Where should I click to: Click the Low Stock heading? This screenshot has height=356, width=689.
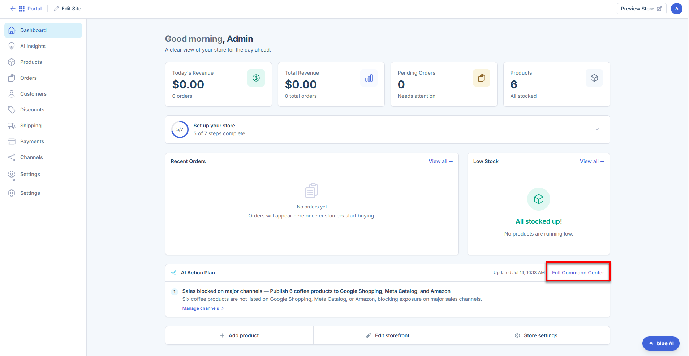(x=486, y=161)
